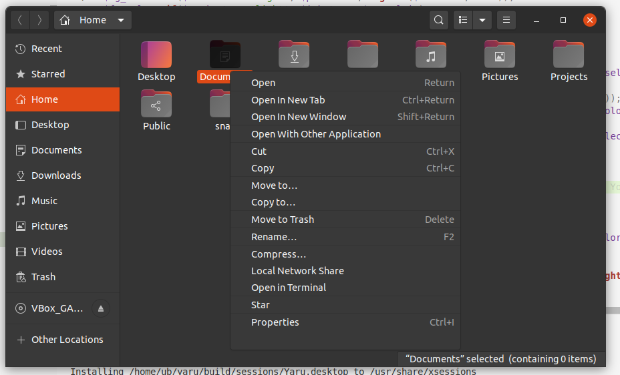Open Starred in the sidebar
The image size is (620, 375).
coord(63,74)
